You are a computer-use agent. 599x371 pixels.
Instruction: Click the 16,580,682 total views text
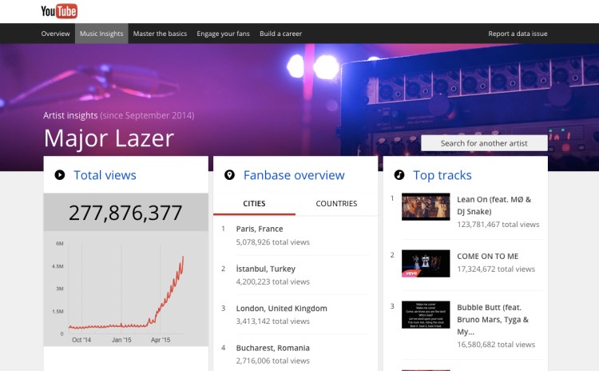point(496,345)
